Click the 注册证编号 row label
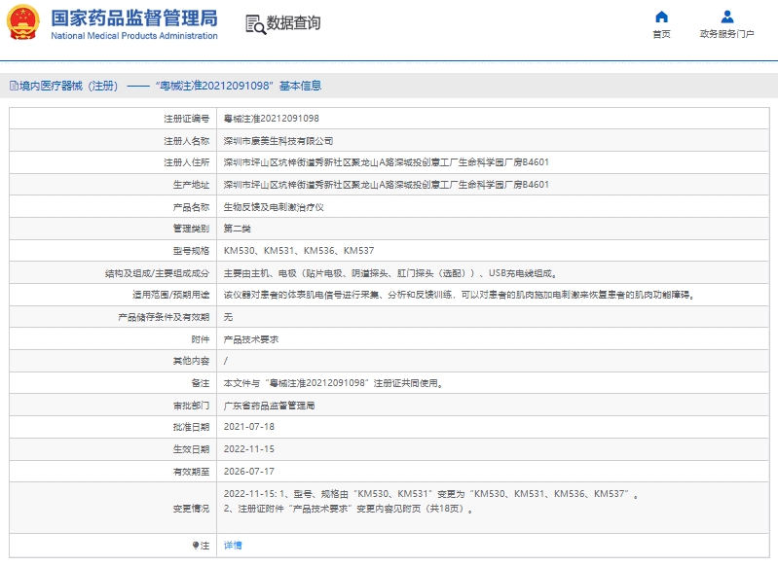 (187, 119)
